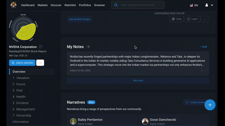Jump to the Information section
225x126 pixels.
(x=21, y=122)
